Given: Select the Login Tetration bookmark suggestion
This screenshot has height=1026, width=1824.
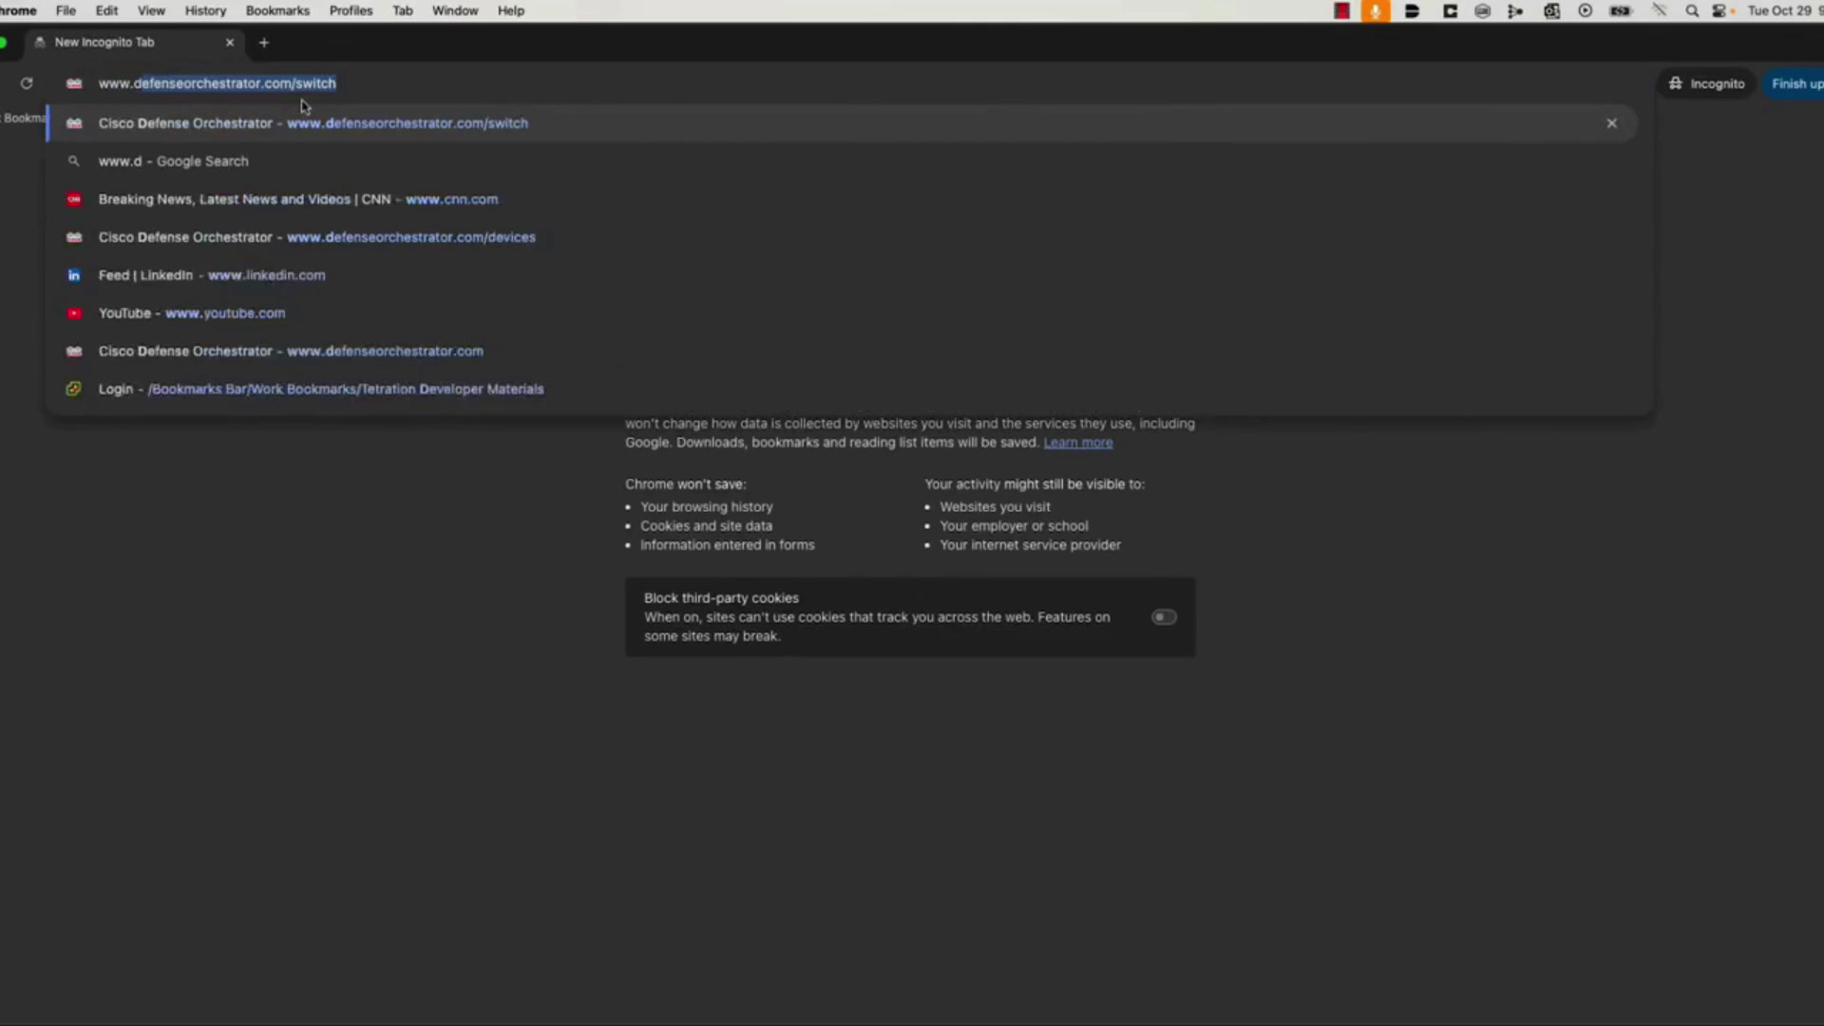Looking at the screenshot, I should (x=841, y=389).
